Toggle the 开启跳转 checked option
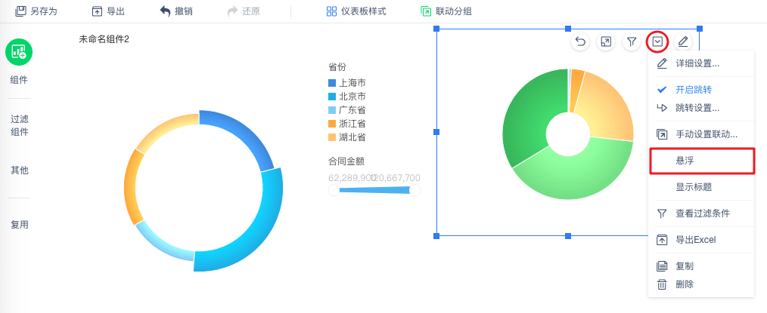This screenshot has width=767, height=313. (x=700, y=90)
